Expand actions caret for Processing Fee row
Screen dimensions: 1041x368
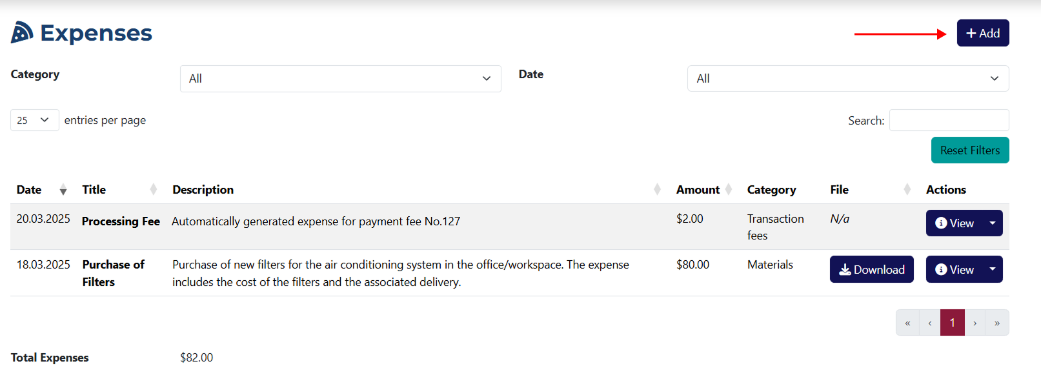tap(992, 223)
